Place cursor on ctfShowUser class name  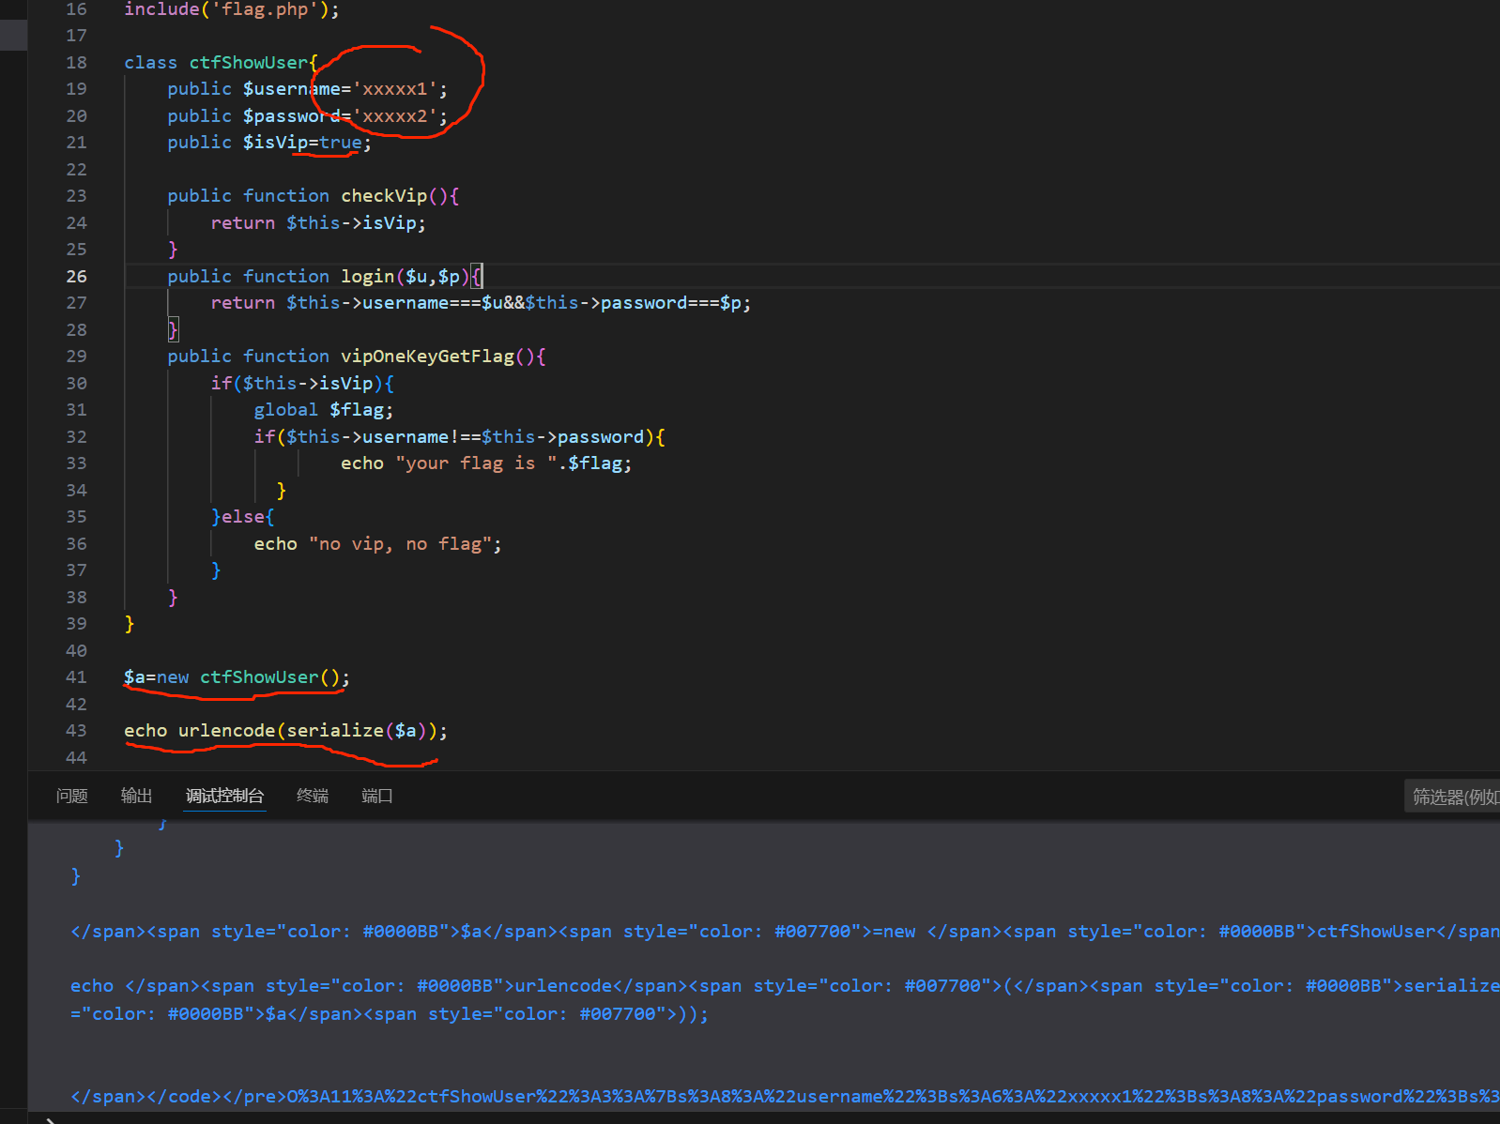248,63
